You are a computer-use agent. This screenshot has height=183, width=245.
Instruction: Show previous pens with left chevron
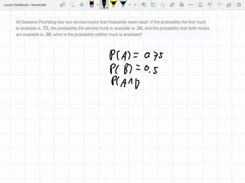(97, 5)
